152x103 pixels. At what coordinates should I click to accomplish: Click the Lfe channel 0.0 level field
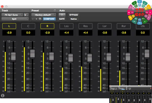pos(143,33)
